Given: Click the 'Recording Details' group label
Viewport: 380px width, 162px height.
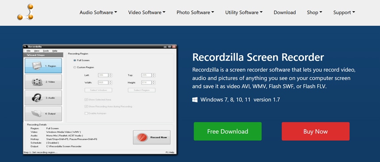Looking at the screenshot, I should point(37,125).
